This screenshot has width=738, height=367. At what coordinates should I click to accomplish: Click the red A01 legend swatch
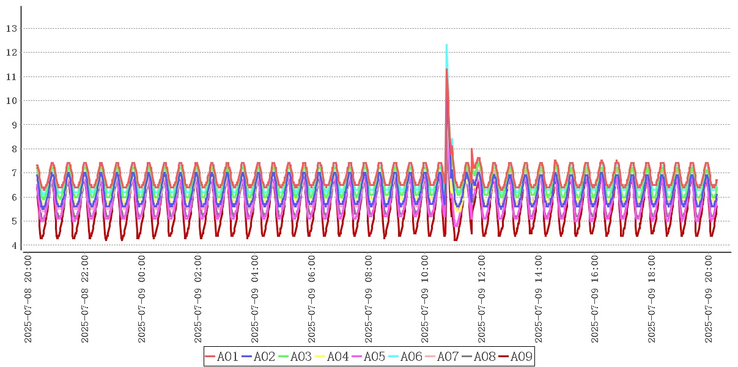pos(210,357)
